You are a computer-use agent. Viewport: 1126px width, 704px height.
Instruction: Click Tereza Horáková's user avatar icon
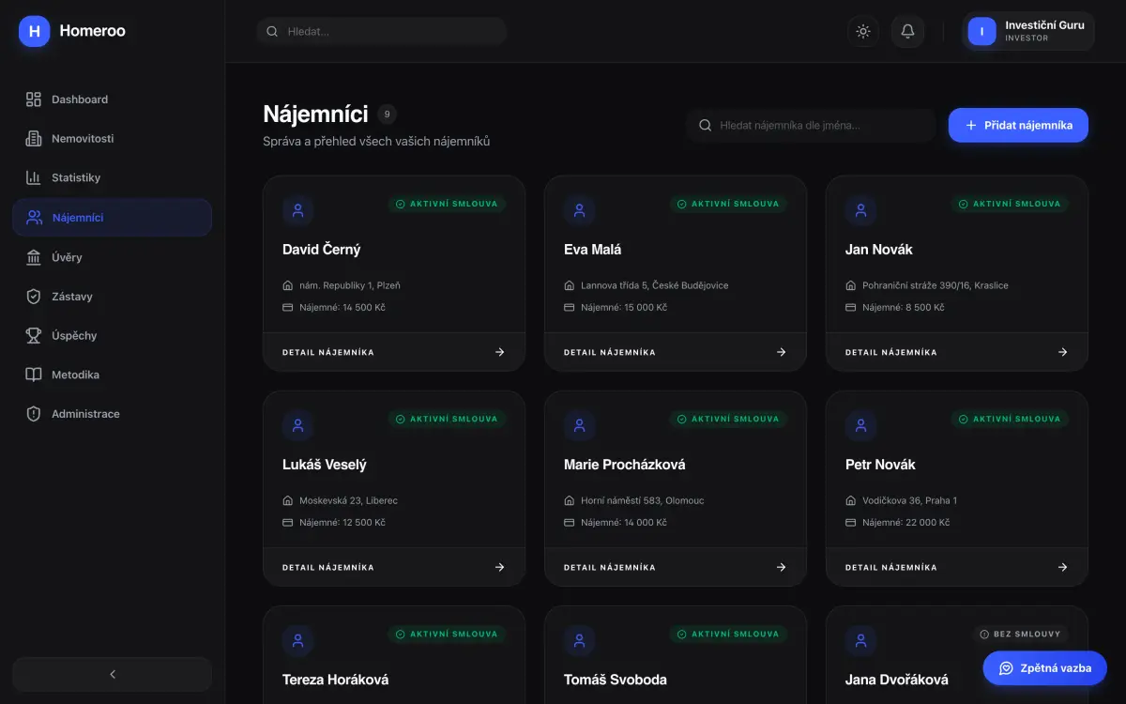[298, 640]
